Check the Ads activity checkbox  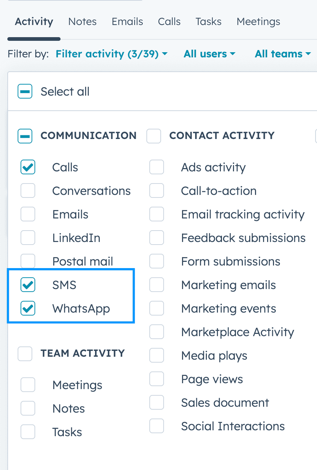pos(157,167)
